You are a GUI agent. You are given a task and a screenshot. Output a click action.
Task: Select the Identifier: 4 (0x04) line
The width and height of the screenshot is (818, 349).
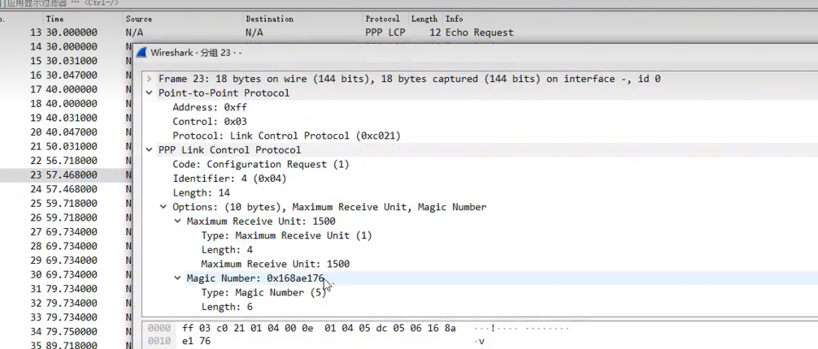[229, 179]
